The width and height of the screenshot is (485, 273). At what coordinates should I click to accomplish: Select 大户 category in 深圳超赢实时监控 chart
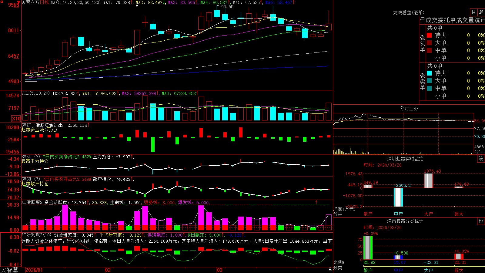pyautogui.click(x=429, y=214)
